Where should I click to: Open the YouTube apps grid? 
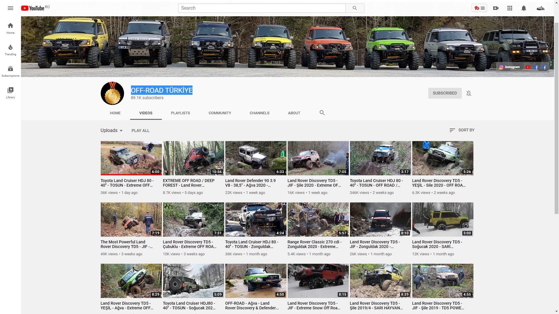[x=510, y=8]
